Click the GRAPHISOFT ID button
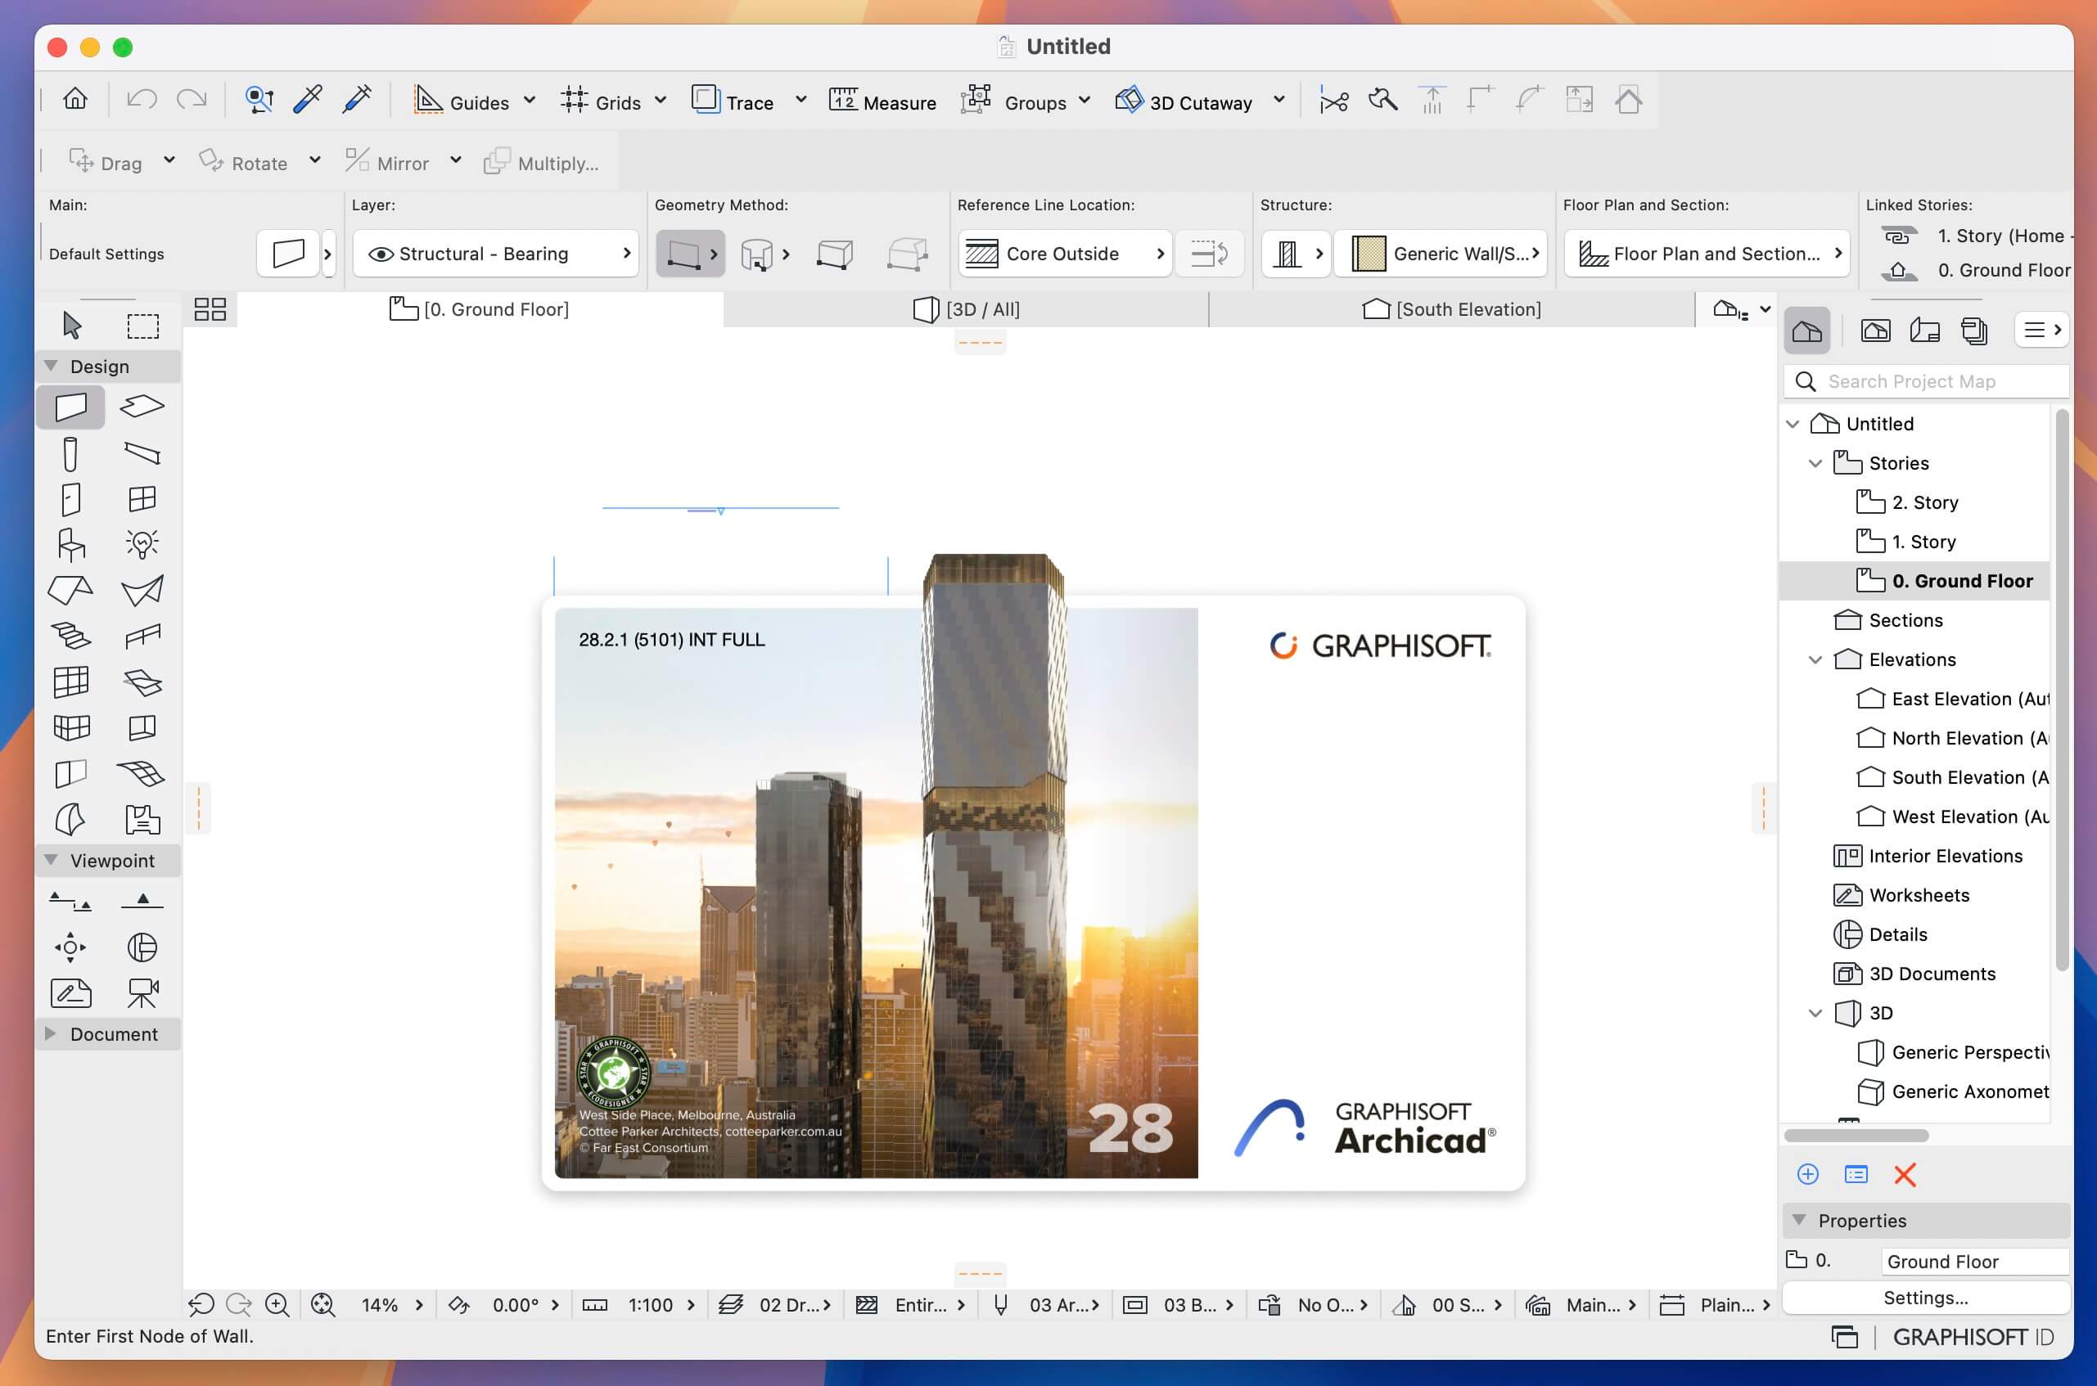This screenshot has height=1386, width=2097. [1973, 1337]
